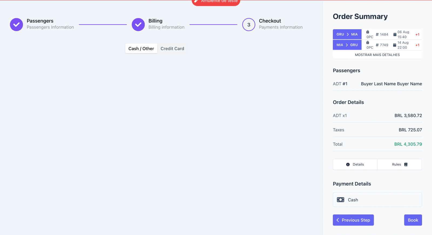This screenshot has height=235, width=432.
Task: Click the hash icon beside flight 1484
Action: click(377, 34)
